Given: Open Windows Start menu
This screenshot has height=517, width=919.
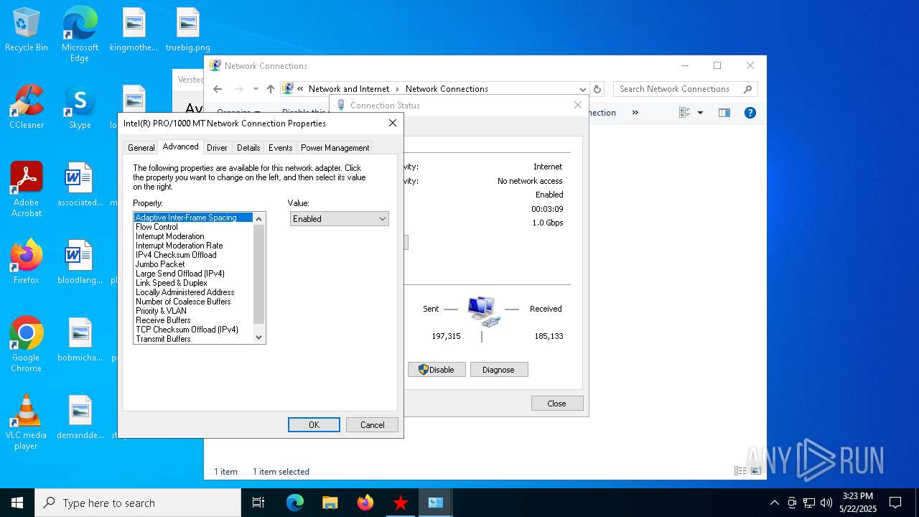Looking at the screenshot, I should coord(17,503).
